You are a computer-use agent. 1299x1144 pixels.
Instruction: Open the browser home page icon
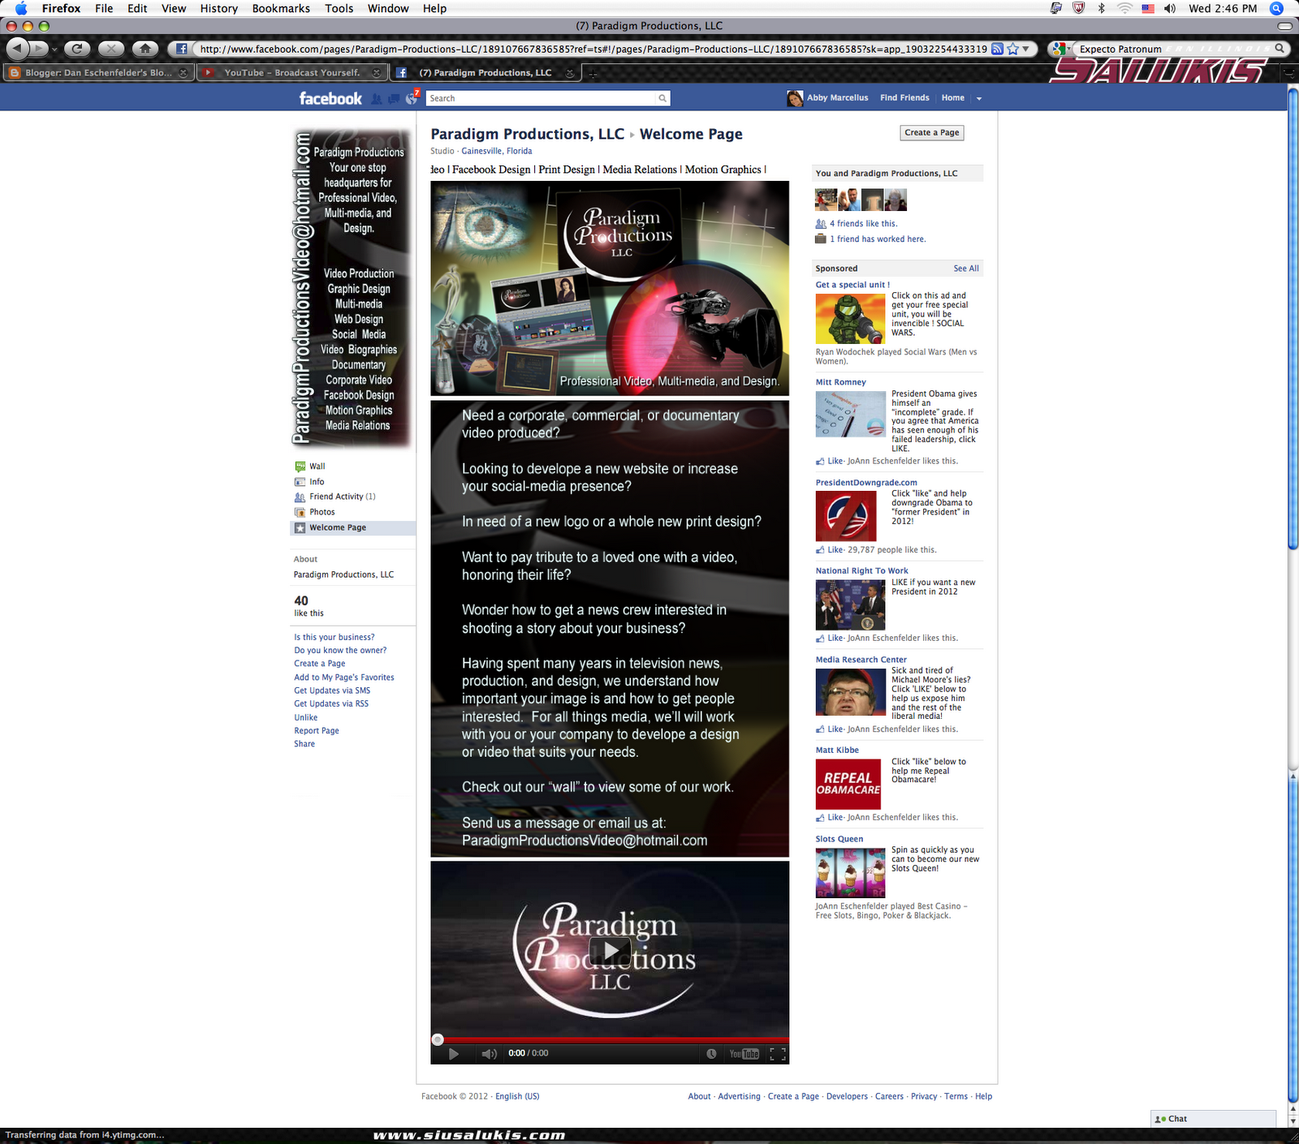pos(145,49)
